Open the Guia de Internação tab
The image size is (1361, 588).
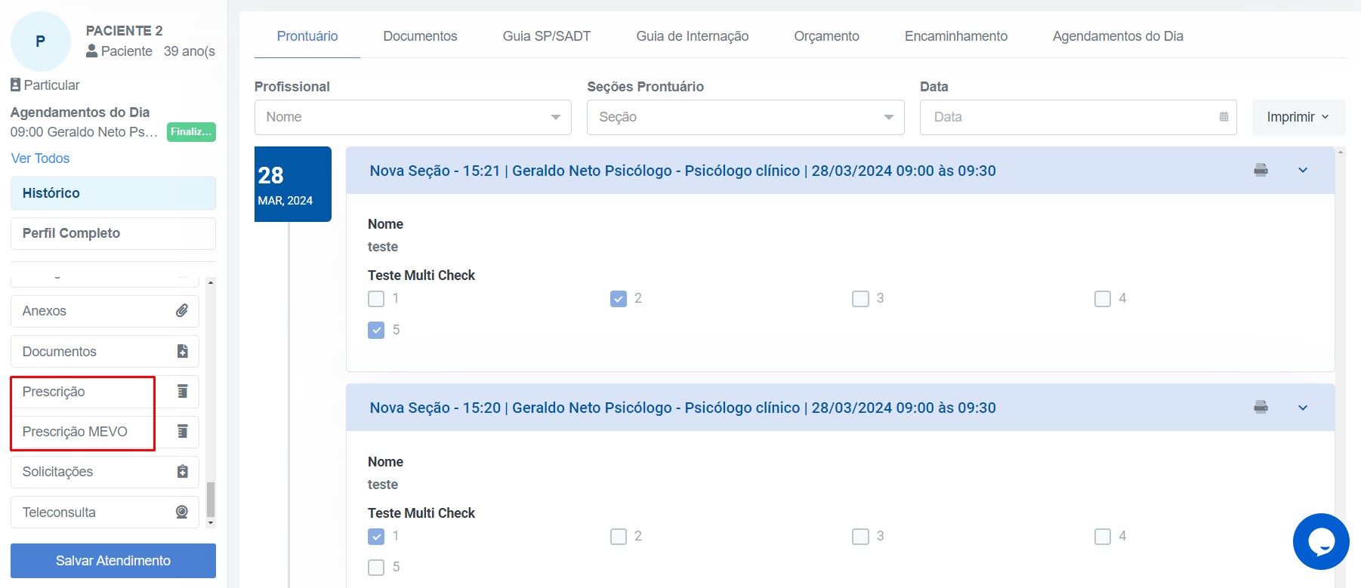point(693,36)
